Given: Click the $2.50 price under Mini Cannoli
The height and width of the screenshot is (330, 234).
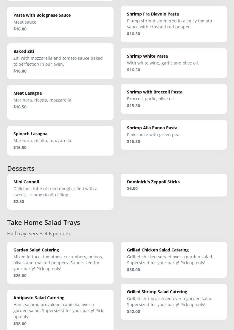Looking at the screenshot, I should point(19,202).
